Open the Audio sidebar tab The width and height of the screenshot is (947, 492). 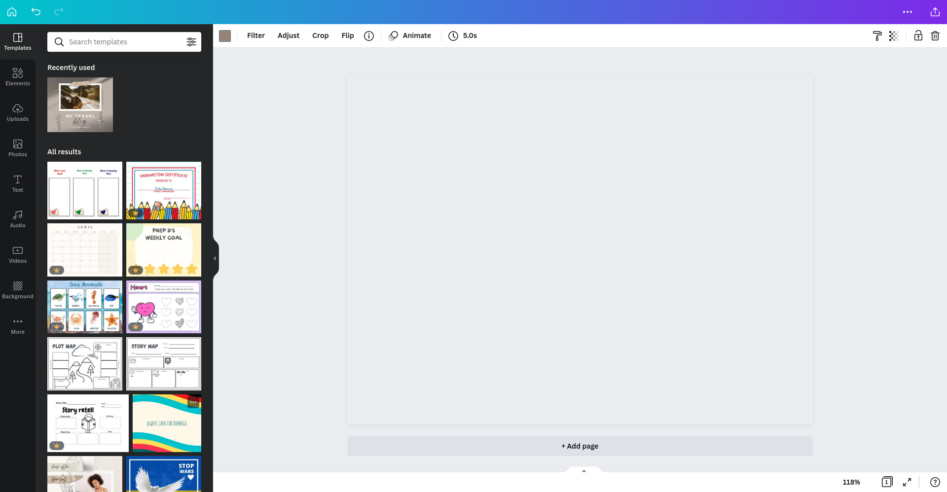coord(18,219)
